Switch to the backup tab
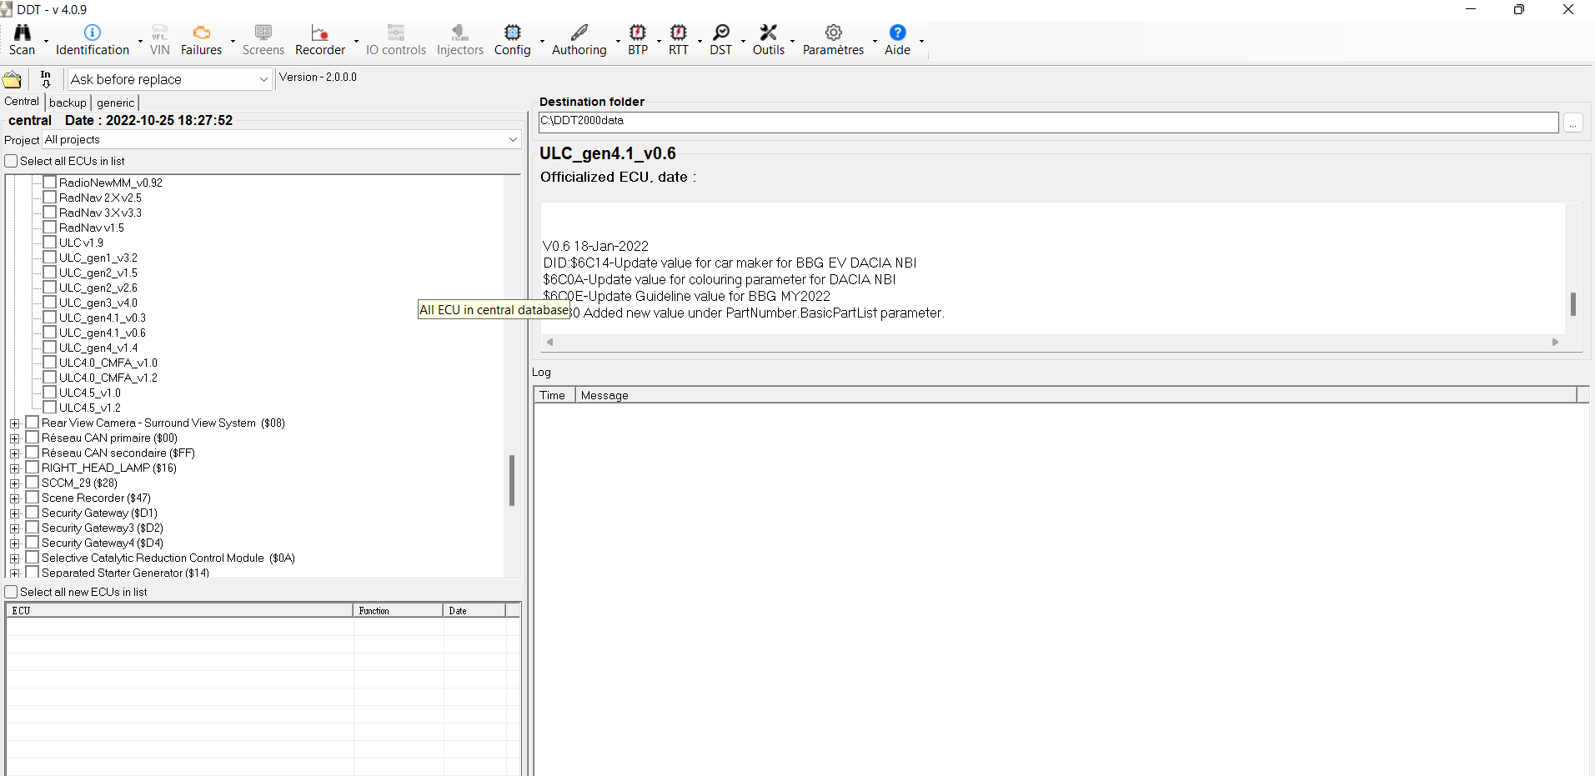The height and width of the screenshot is (776, 1595). coord(67,102)
